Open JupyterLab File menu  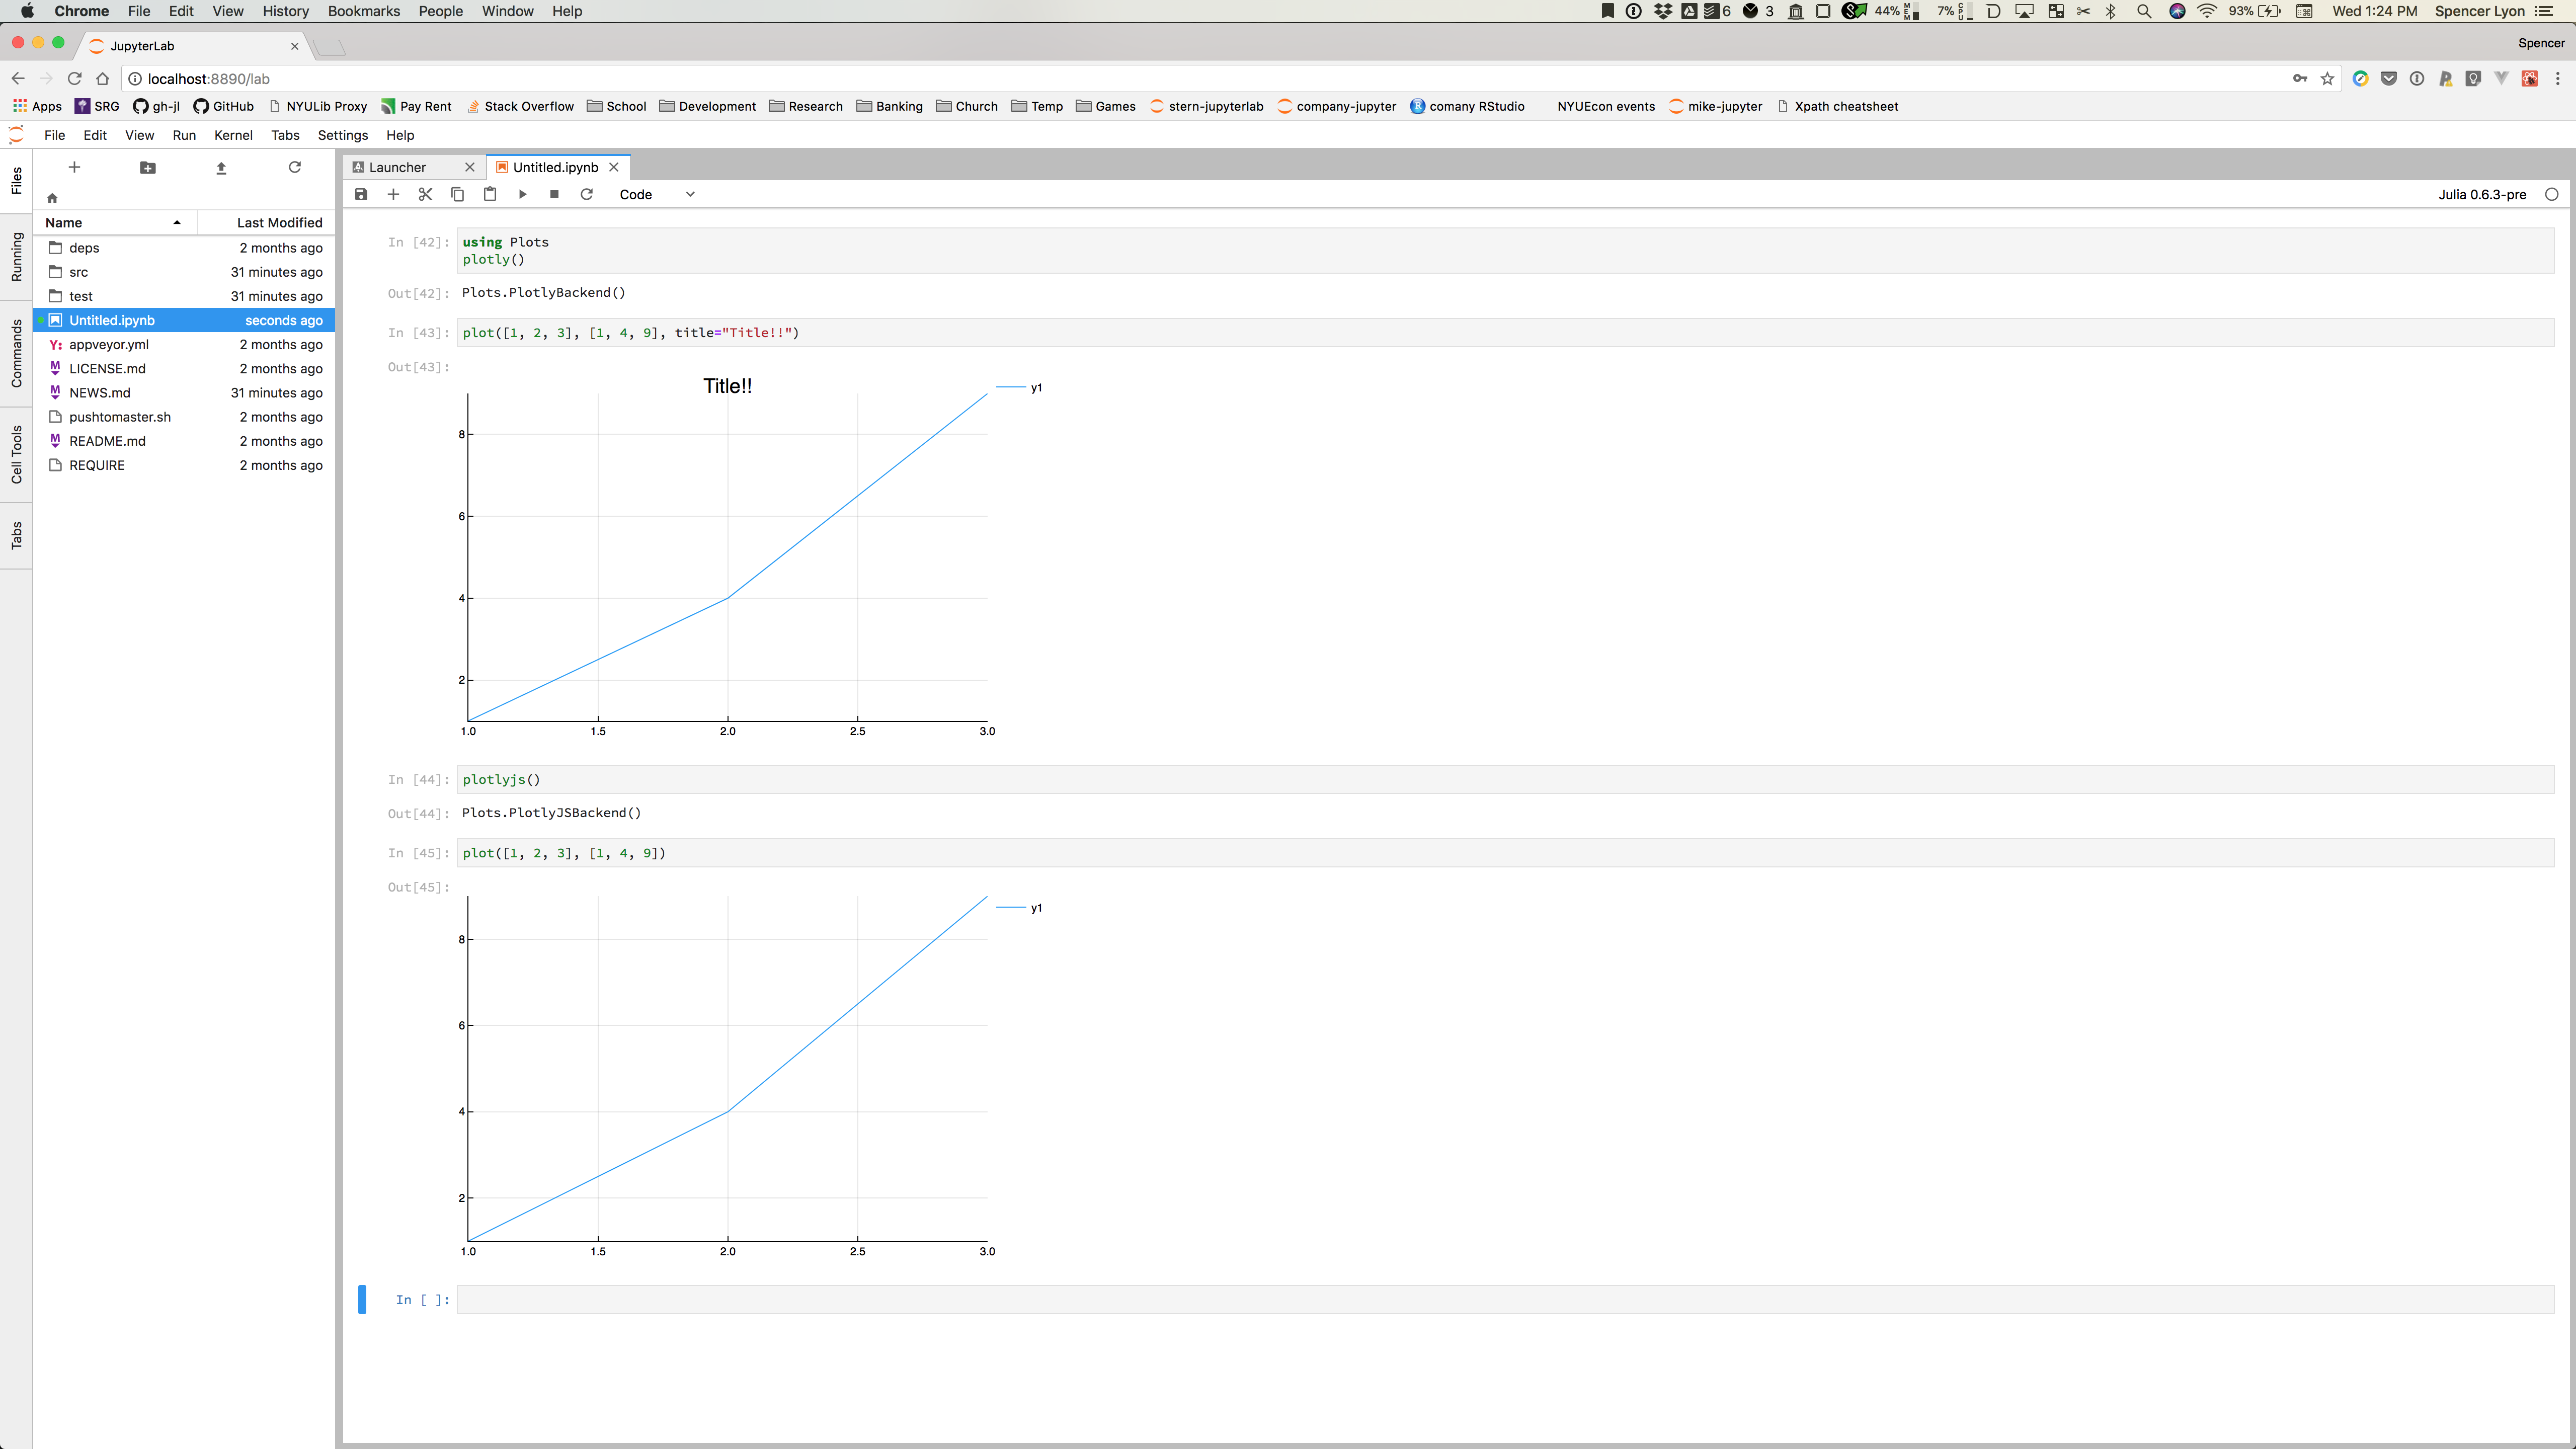[x=55, y=135]
